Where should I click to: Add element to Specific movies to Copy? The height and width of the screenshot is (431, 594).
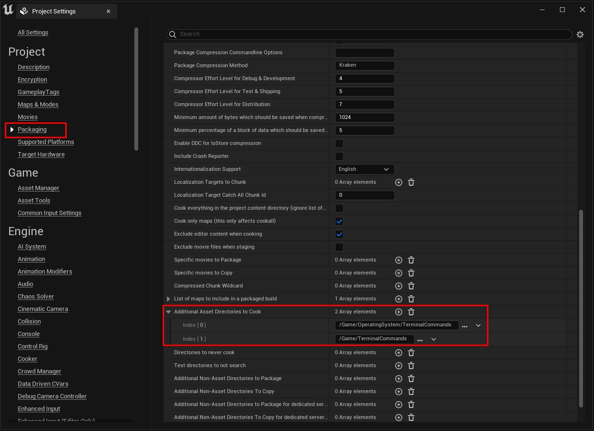pos(398,273)
